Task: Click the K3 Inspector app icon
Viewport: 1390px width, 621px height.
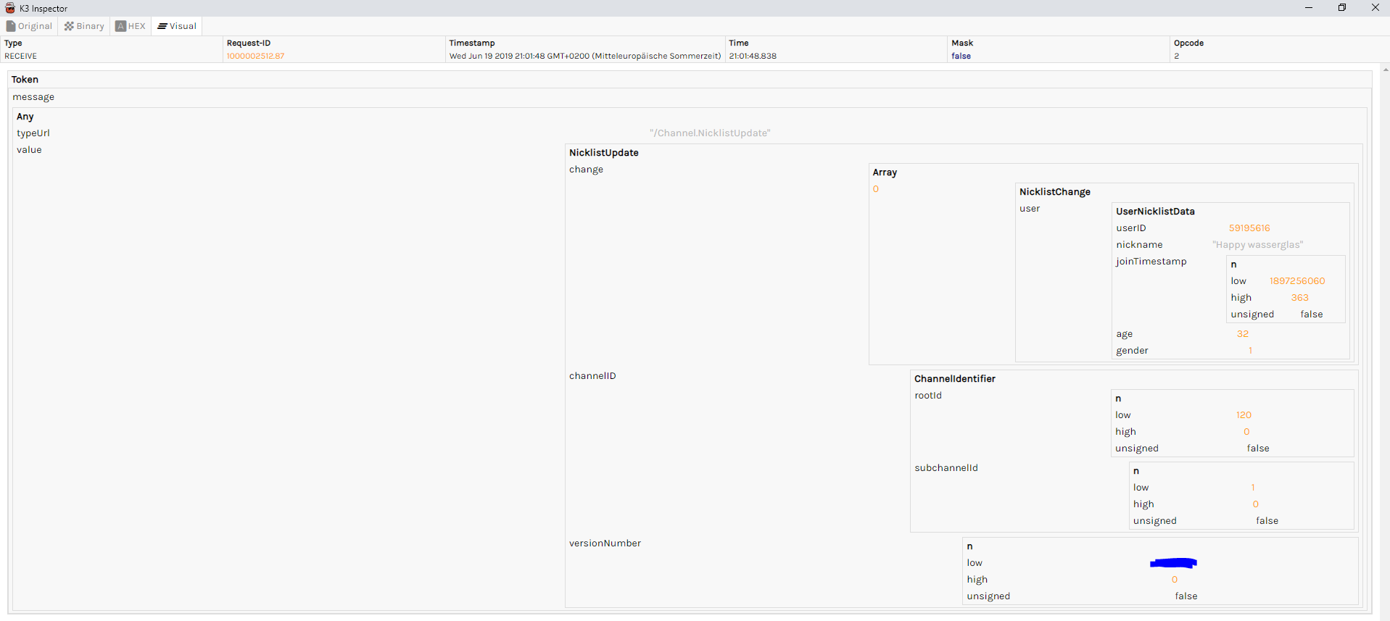Action: pyautogui.click(x=10, y=8)
